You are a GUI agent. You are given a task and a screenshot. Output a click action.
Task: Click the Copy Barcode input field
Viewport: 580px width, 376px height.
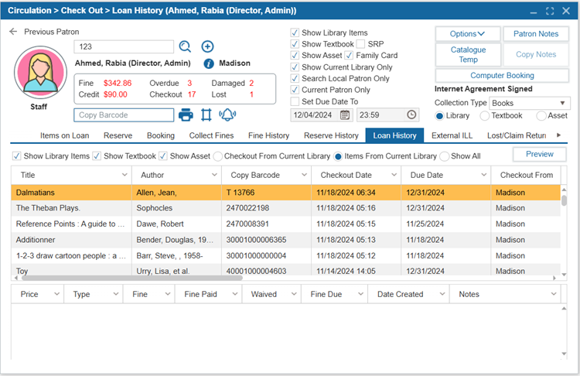(x=124, y=115)
